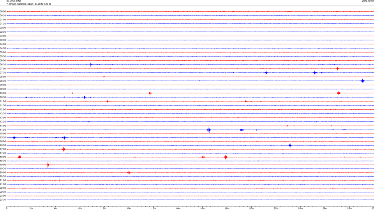
Task: Click the 6m tick label on the time axis
Action: tap(80, 208)
